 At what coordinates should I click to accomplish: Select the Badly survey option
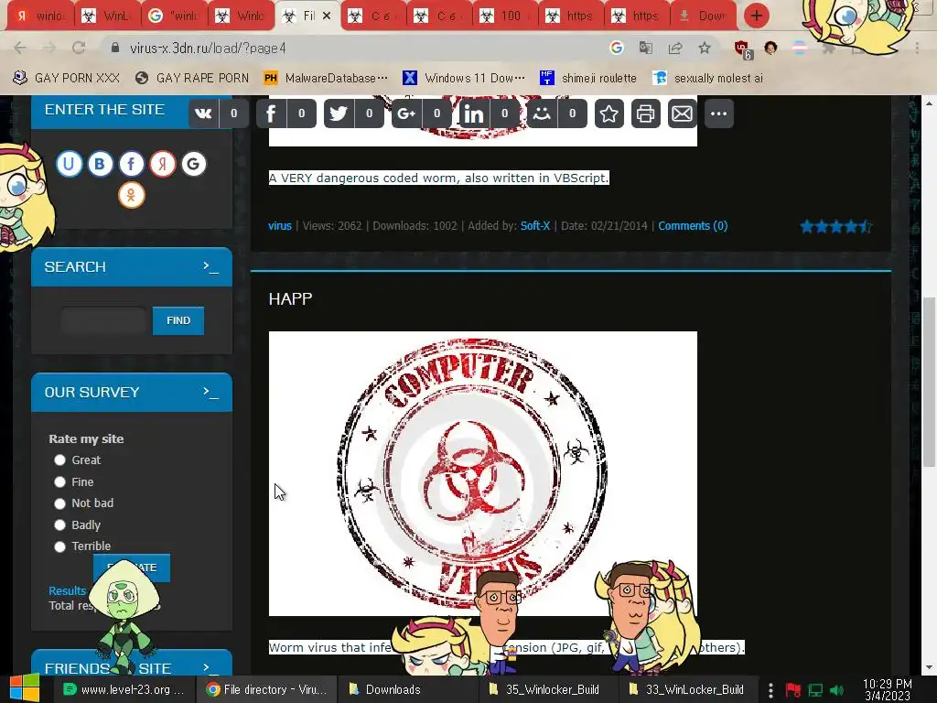click(59, 525)
